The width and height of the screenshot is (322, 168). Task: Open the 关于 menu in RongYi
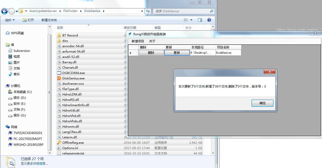pos(152,41)
